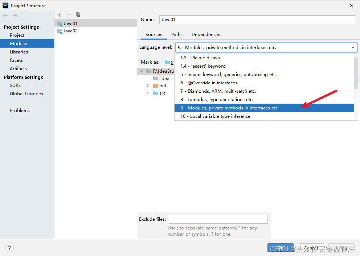Choose 1.3 - Plain old Java
The height and width of the screenshot is (256, 360).
(264, 58)
